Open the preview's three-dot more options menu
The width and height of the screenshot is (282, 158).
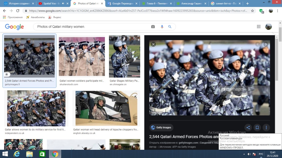(266, 128)
